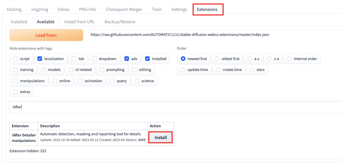Screen dimensions: 342x164
Task: Select the Extensions tab
Action: [208, 9]
